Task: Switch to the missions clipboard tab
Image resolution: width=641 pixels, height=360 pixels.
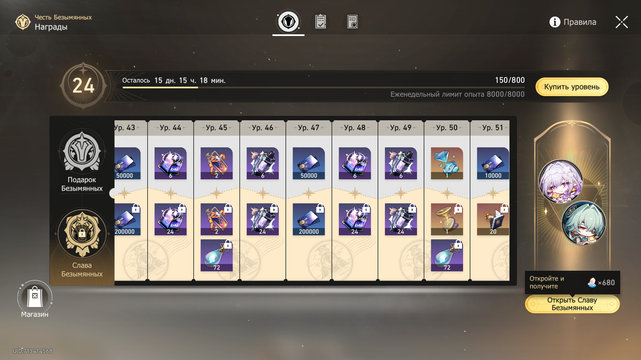Action: coord(320,22)
